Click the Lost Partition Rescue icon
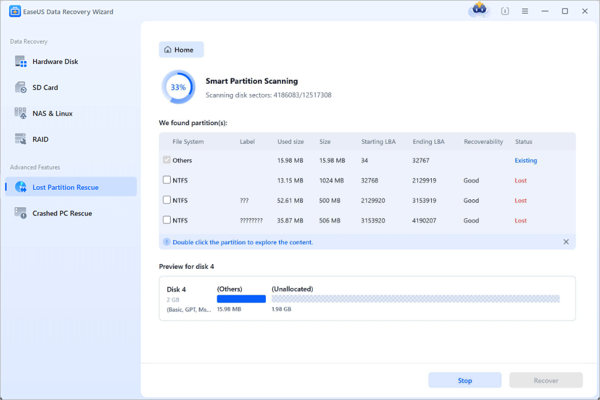The width and height of the screenshot is (600, 400). [x=21, y=187]
